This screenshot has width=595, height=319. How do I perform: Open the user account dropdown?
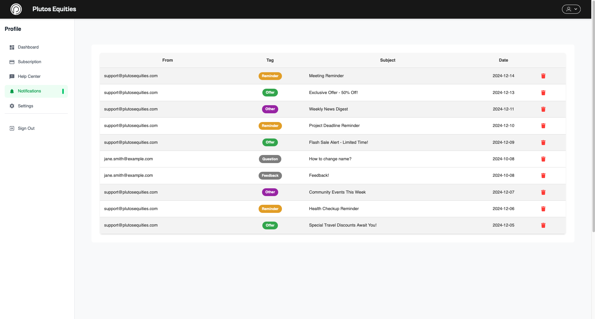571,9
